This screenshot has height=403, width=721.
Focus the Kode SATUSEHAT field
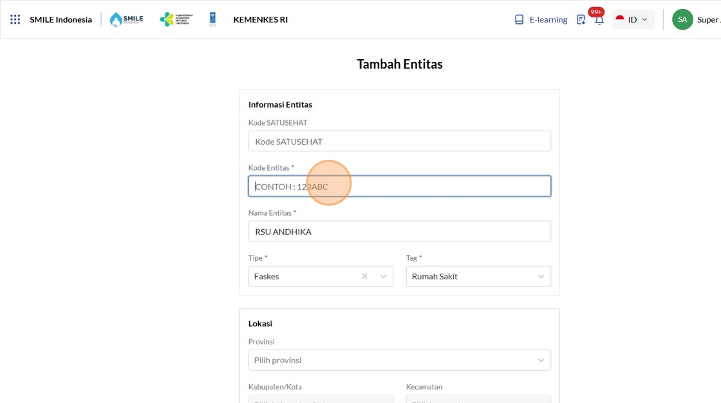pos(399,141)
